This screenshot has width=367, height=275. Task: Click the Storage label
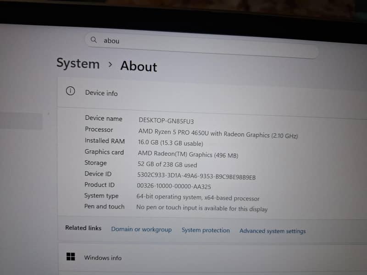pos(95,163)
